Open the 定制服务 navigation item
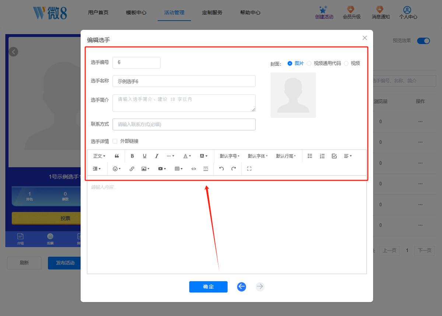The height and width of the screenshot is (316, 442). click(212, 13)
